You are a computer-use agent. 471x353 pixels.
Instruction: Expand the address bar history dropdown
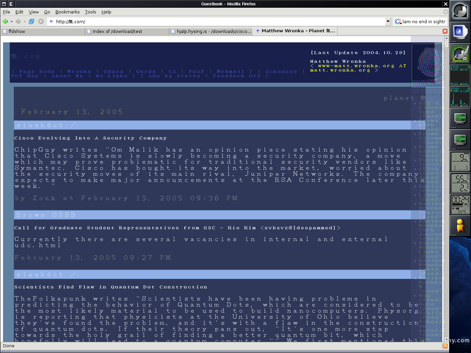(388, 22)
